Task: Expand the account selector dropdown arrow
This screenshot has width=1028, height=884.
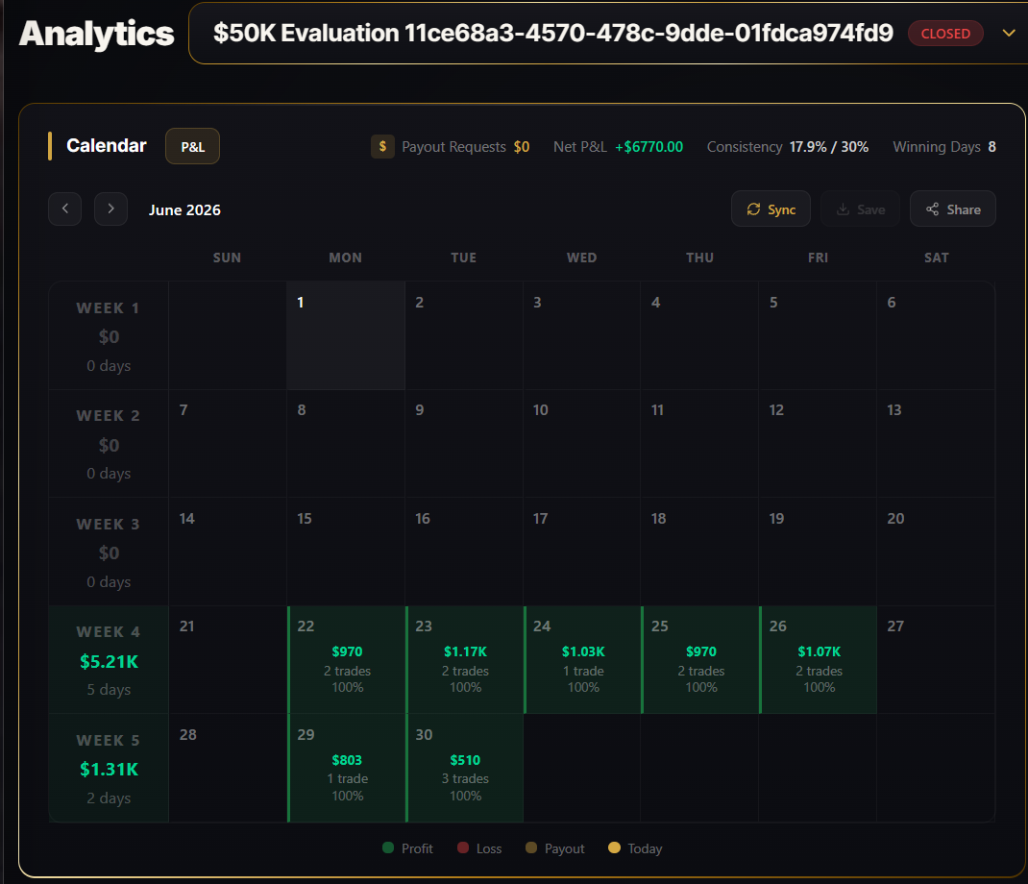Action: [x=1009, y=33]
